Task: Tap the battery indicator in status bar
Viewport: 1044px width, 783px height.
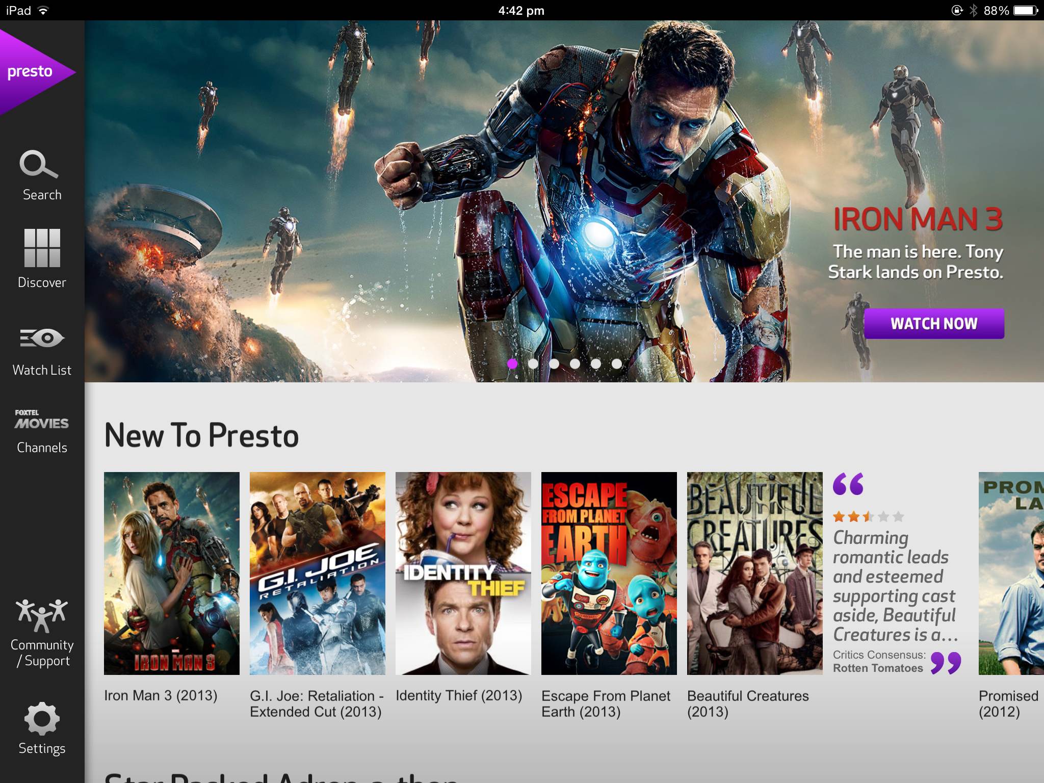Action: (x=1025, y=10)
